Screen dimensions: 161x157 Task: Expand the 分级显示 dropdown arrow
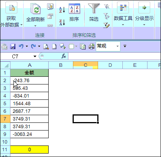click(144, 25)
